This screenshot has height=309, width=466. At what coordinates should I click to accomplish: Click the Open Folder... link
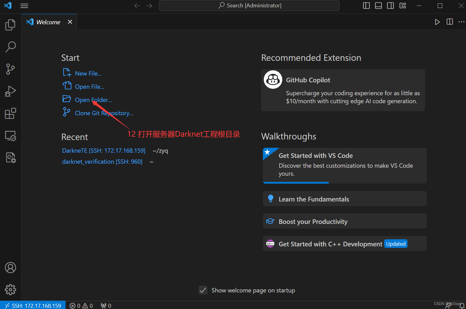click(93, 100)
